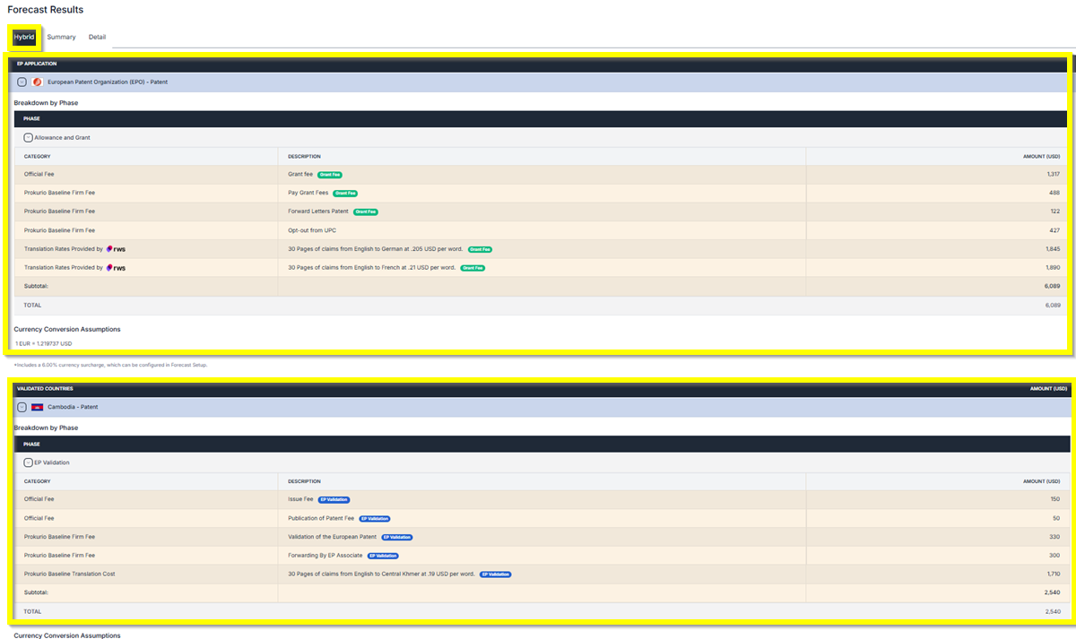Click the Validation of the European Patent text
1076x639 pixels.
coord(332,537)
